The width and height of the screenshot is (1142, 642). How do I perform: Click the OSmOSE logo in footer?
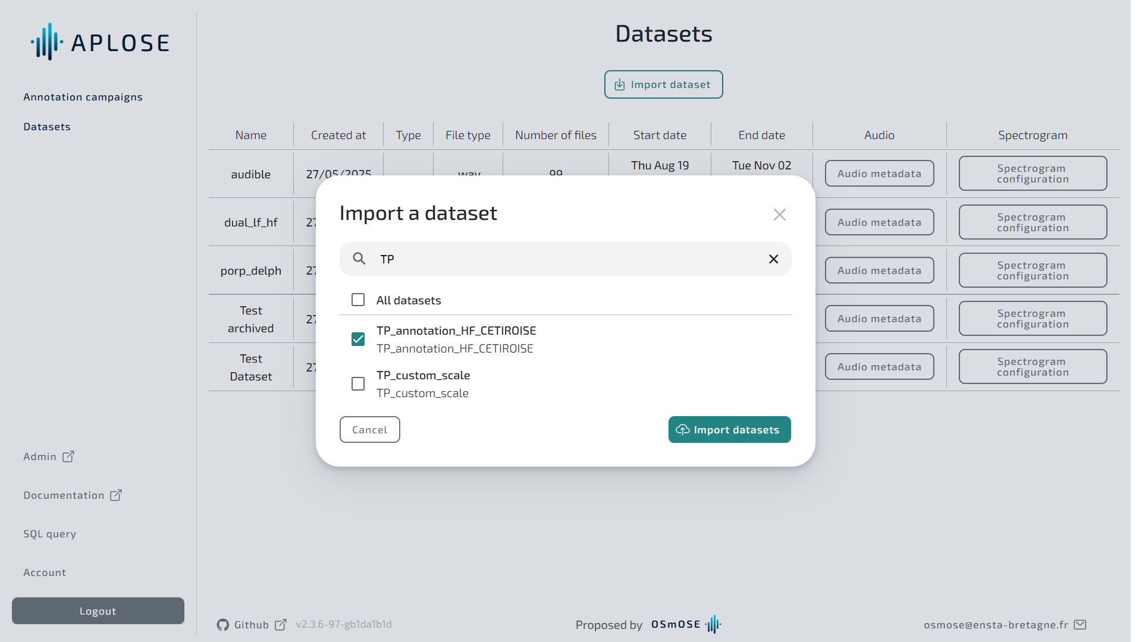tap(686, 624)
